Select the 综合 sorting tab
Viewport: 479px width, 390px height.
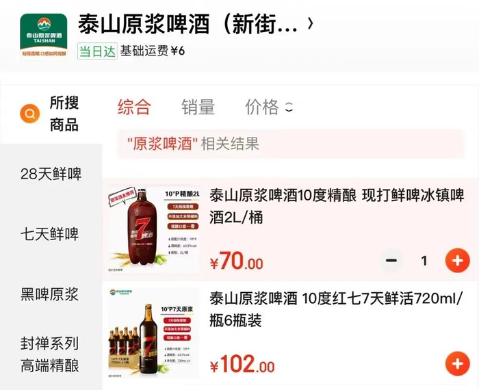[x=134, y=107]
